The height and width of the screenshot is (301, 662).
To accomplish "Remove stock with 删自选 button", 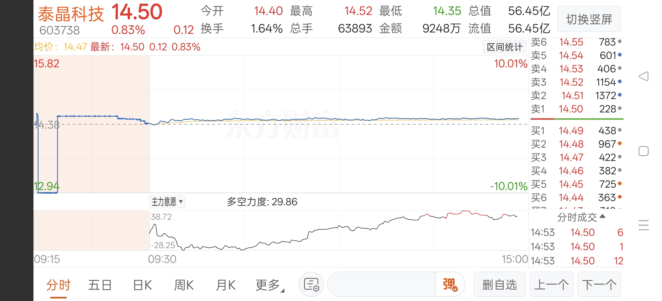I will (x=500, y=285).
